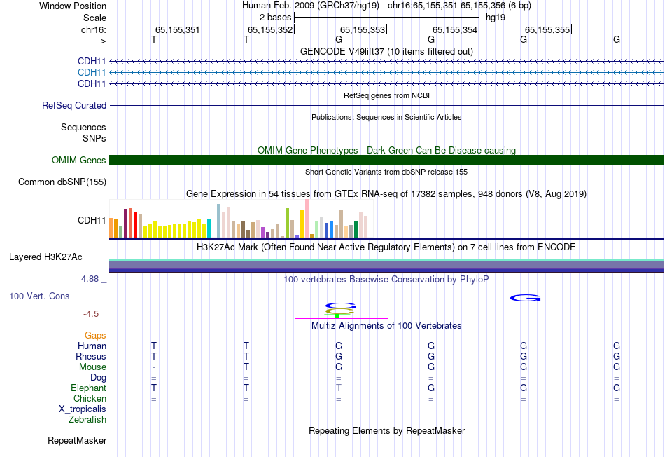
Task: Select the Elephant species row label
Action: pyautogui.click(x=89, y=388)
